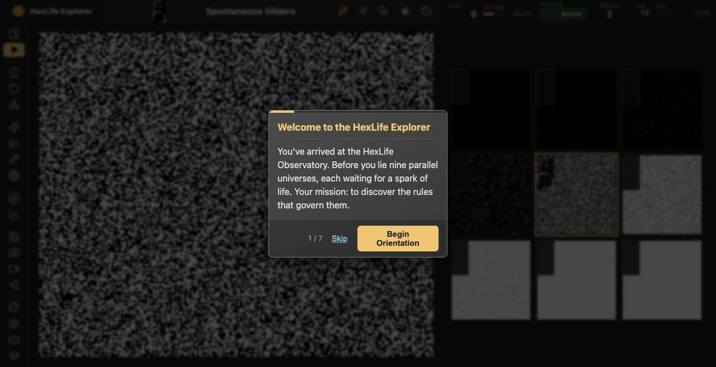The height and width of the screenshot is (367, 716).
Task: Click the step counter reading 1 / 7
Action: (315, 239)
